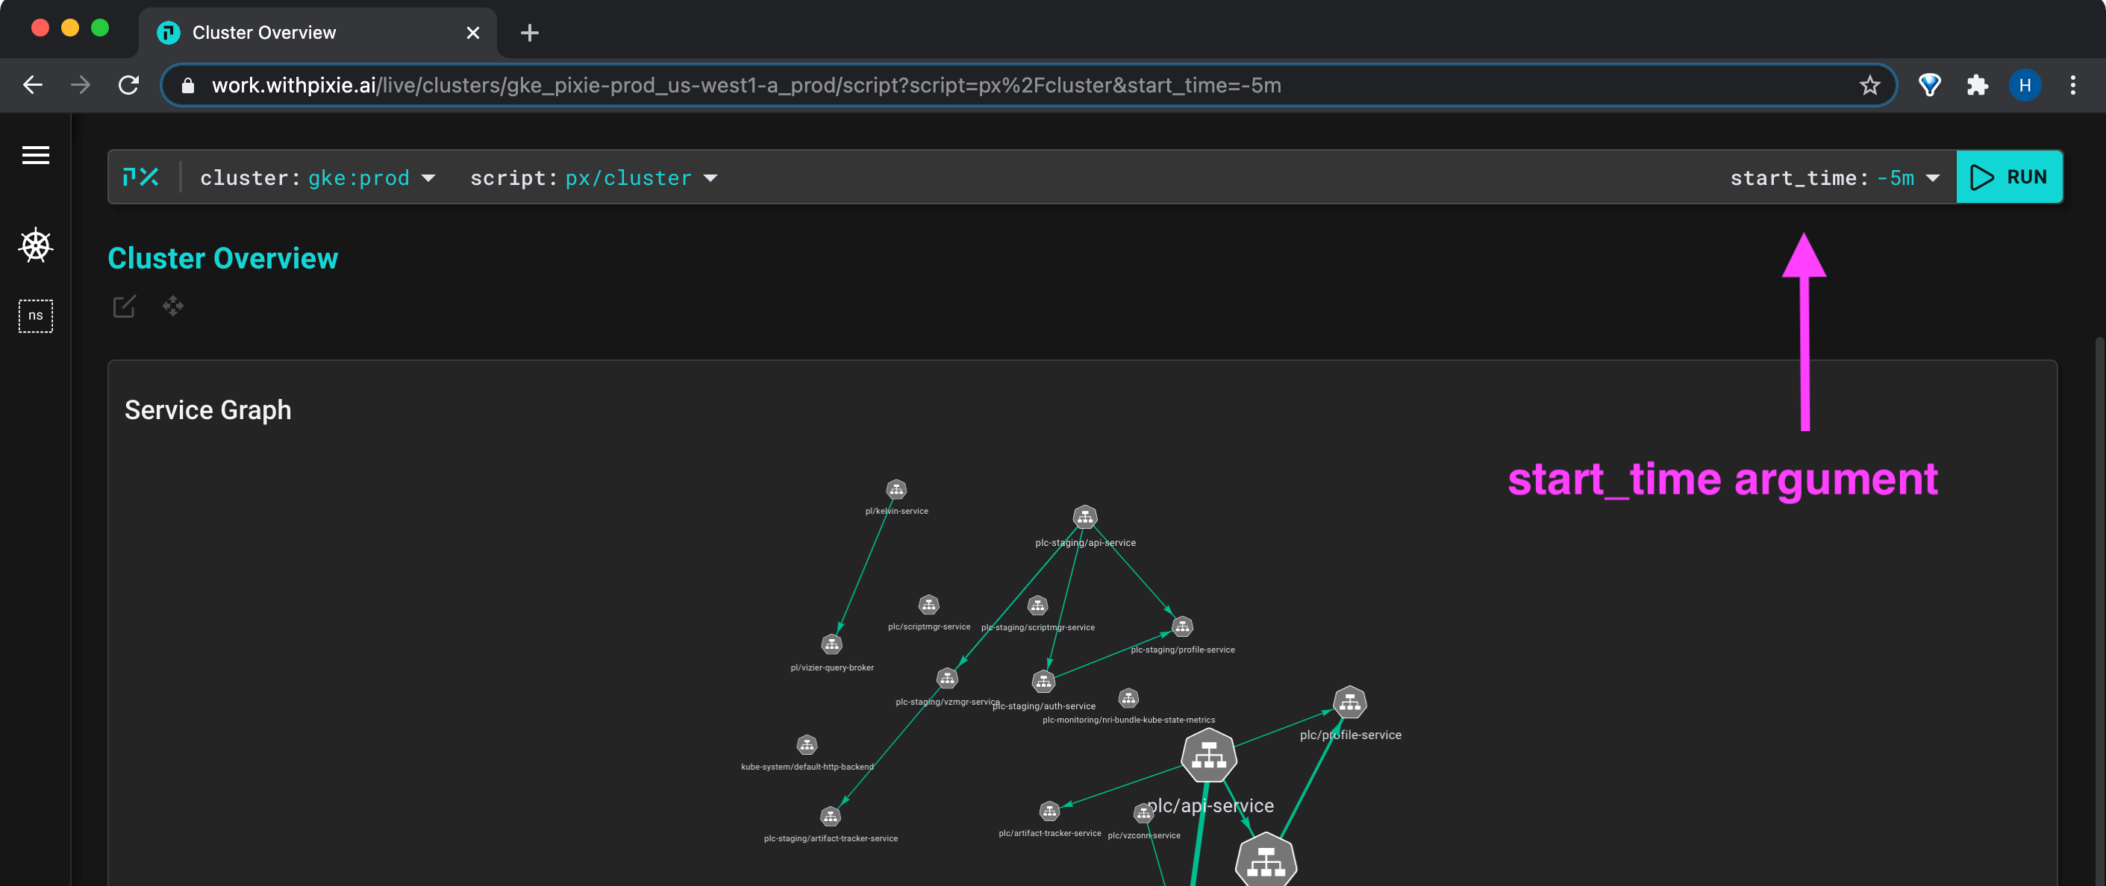The image size is (2106, 886).
Task: Bookmark page with star icon
Action: coord(1869,85)
